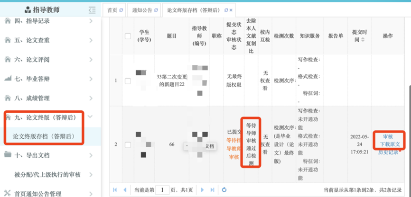Go to the first page of the table
The width and height of the screenshot is (411, 197).
[x=115, y=190]
